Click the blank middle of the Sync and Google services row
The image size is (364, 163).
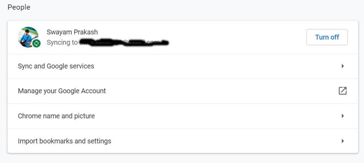[x=213, y=66]
